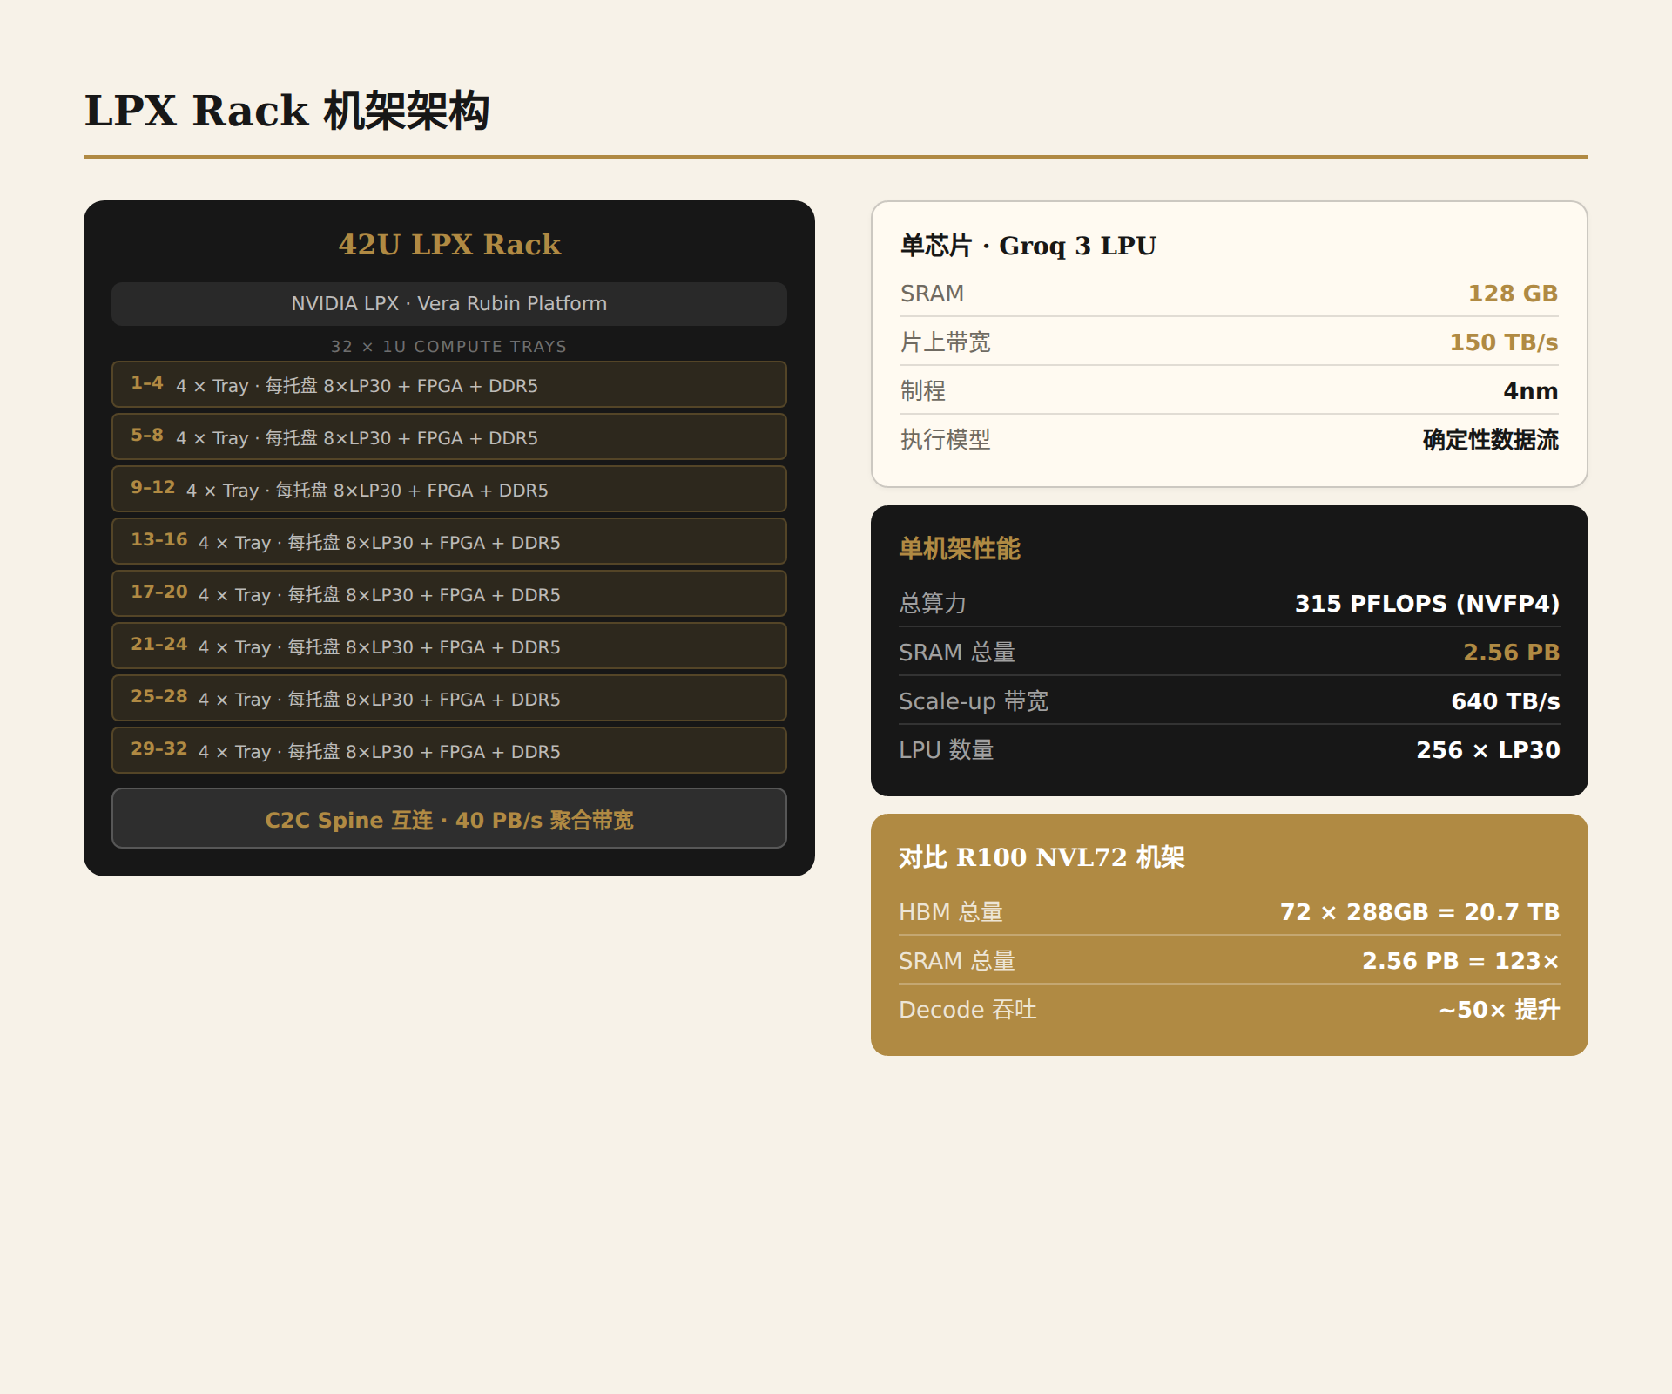Image resolution: width=1672 pixels, height=1394 pixels.
Task: Click the "150 TB/s" on-chip bandwidth value
Action: tap(1504, 342)
